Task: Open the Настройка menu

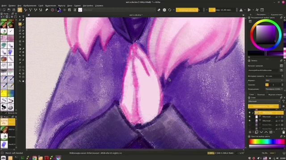Action: pos(88,6)
